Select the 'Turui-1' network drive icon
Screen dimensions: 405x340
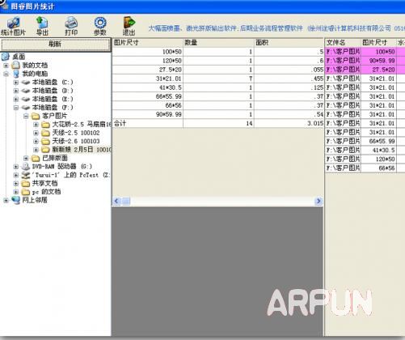click(x=26, y=175)
